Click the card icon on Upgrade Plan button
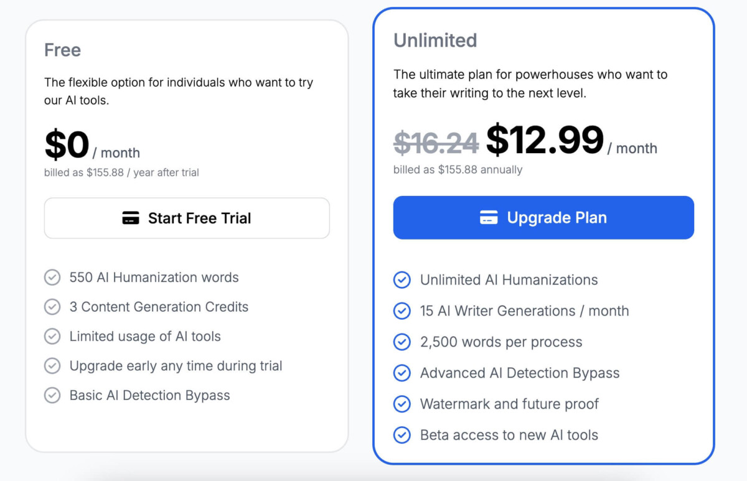Screen dimensions: 747x481 click(x=489, y=218)
